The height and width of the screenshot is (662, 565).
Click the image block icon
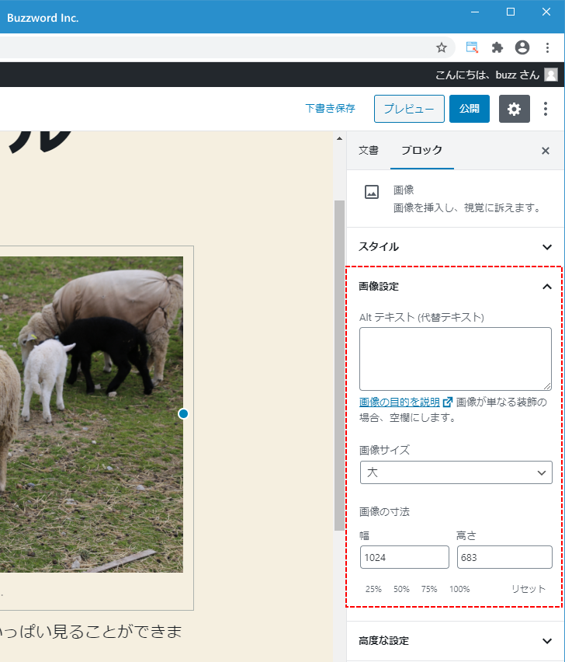tap(372, 192)
